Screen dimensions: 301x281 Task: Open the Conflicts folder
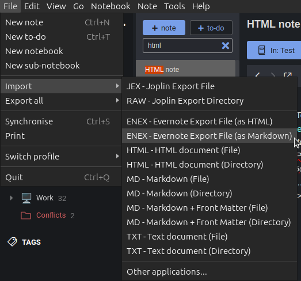[x=51, y=215]
